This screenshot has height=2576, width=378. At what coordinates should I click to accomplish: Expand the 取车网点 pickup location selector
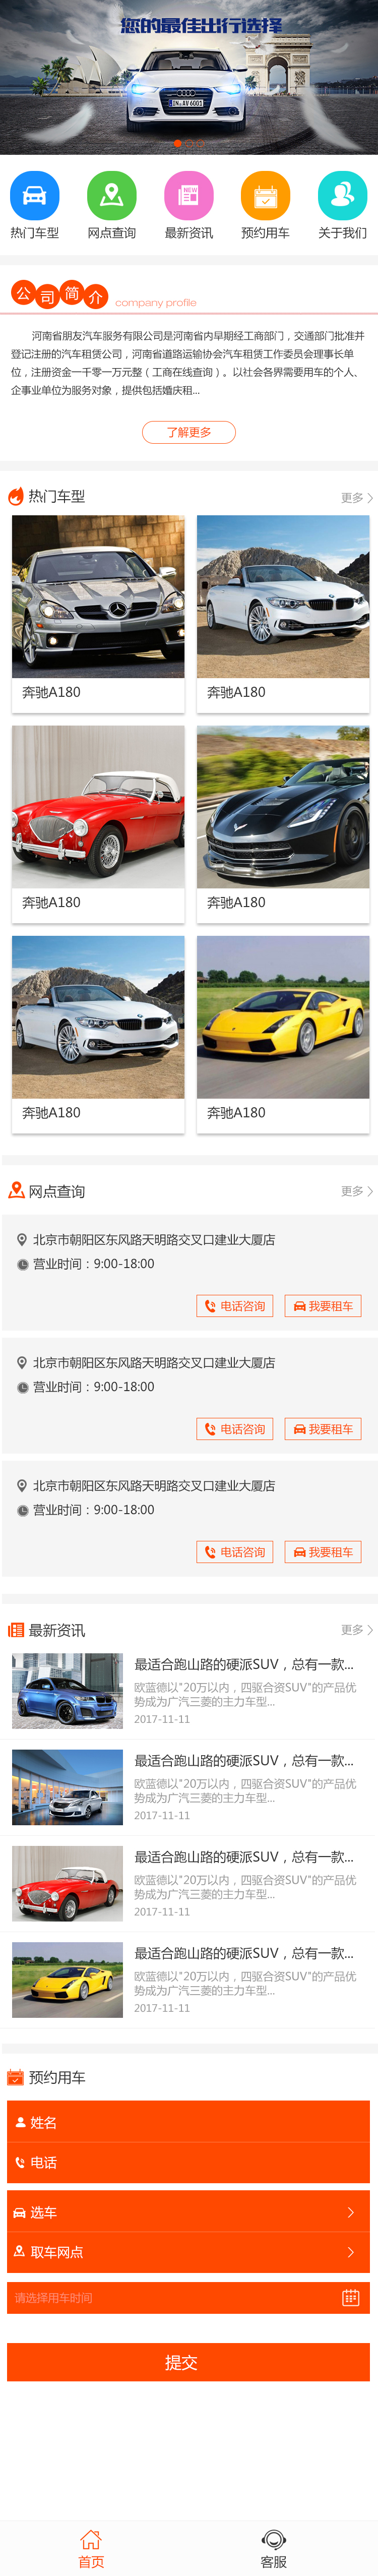coord(189,2252)
